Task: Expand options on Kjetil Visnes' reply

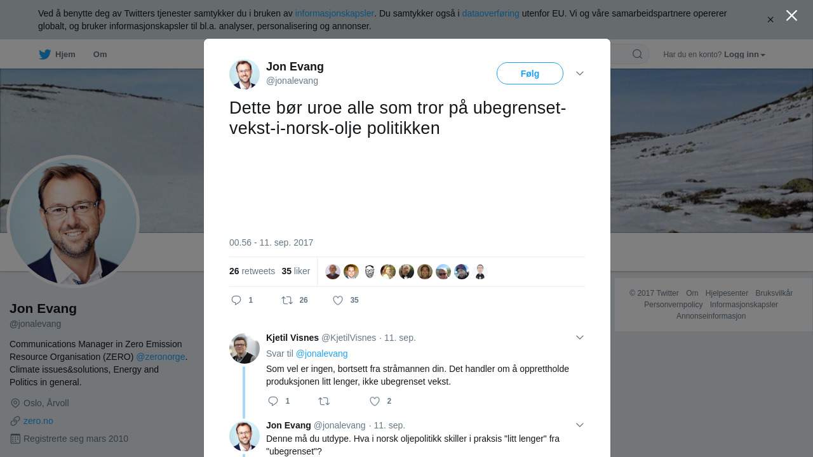Action: (x=580, y=338)
